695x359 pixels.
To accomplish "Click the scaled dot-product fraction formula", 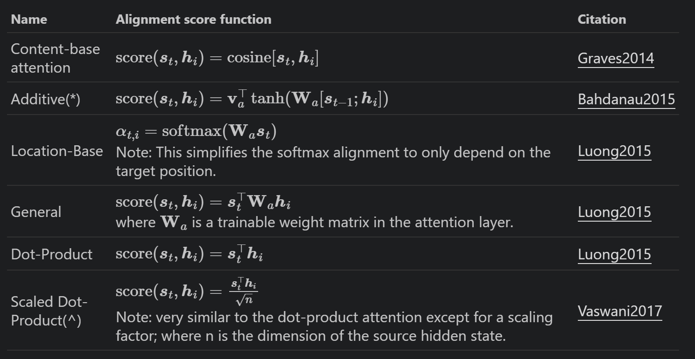I will (187, 292).
